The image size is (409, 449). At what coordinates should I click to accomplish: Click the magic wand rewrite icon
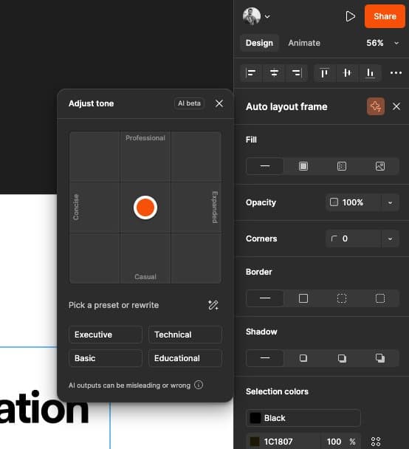tap(213, 305)
